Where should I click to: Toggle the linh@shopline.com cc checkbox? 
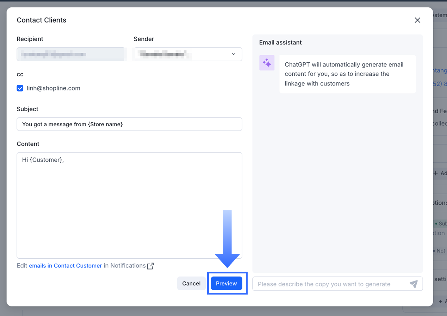click(x=20, y=88)
